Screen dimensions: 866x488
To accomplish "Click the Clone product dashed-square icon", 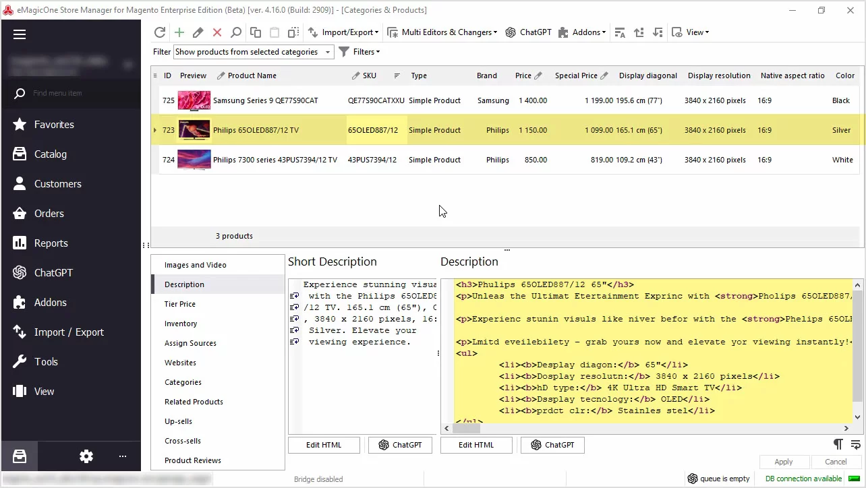I will pos(293,32).
